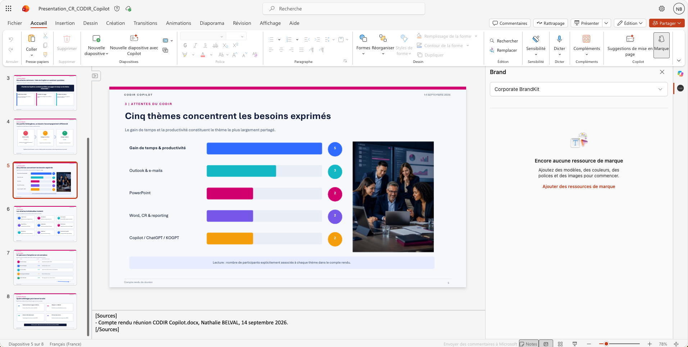Toggle the Notes pane
Screen dimensions: 688x347
pyautogui.click(x=528, y=344)
